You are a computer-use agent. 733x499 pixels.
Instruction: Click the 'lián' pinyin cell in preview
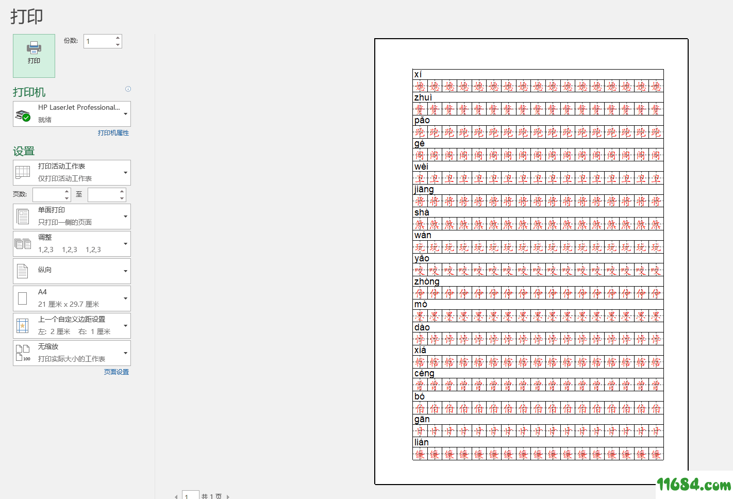[538, 442]
